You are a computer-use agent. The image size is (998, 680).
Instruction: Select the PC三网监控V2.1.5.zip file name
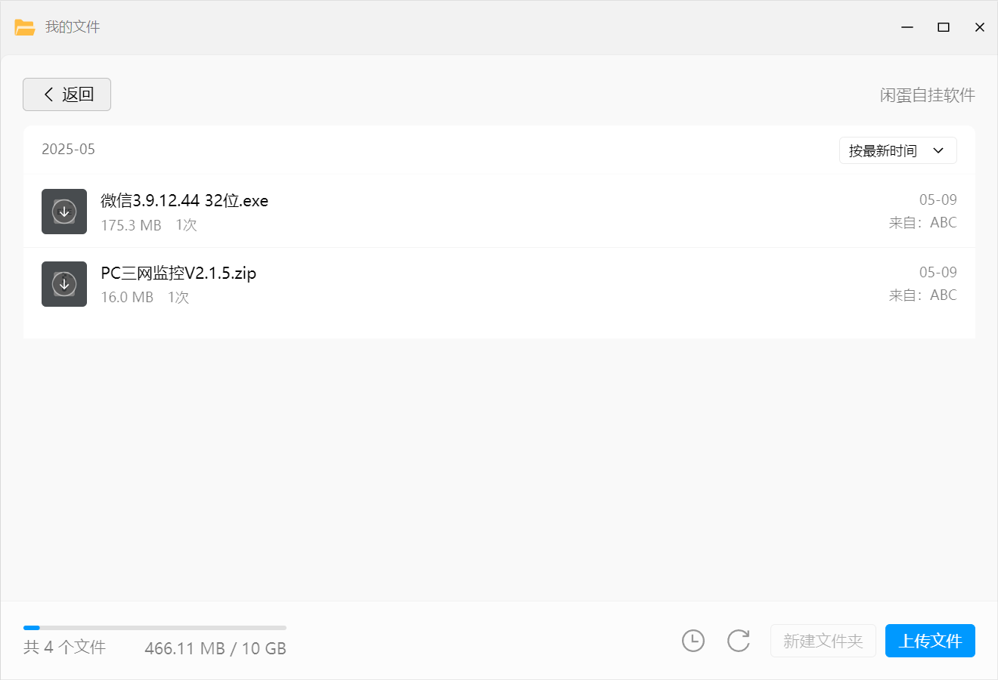(x=178, y=273)
